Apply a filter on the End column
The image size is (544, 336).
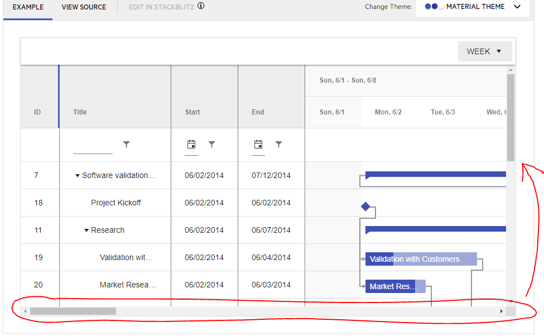279,144
